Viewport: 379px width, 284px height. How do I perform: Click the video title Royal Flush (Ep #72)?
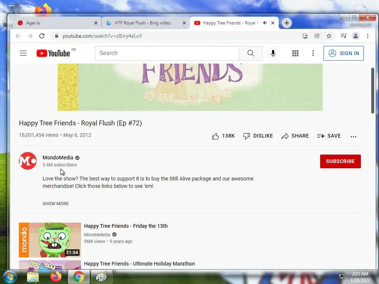click(80, 123)
